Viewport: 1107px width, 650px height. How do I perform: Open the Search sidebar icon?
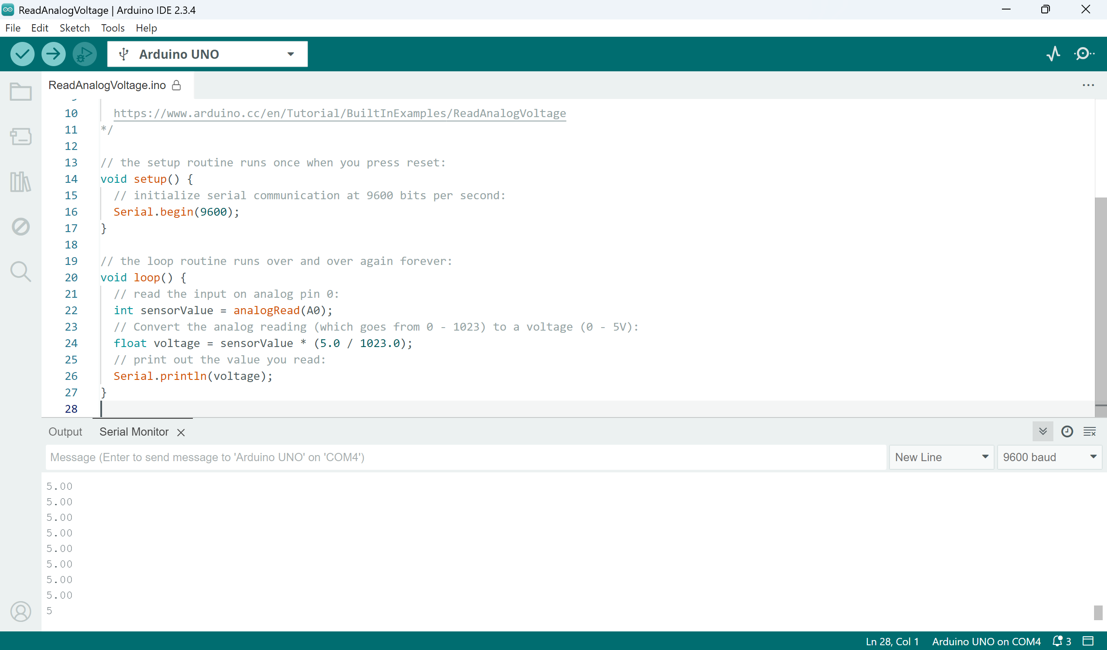point(21,271)
